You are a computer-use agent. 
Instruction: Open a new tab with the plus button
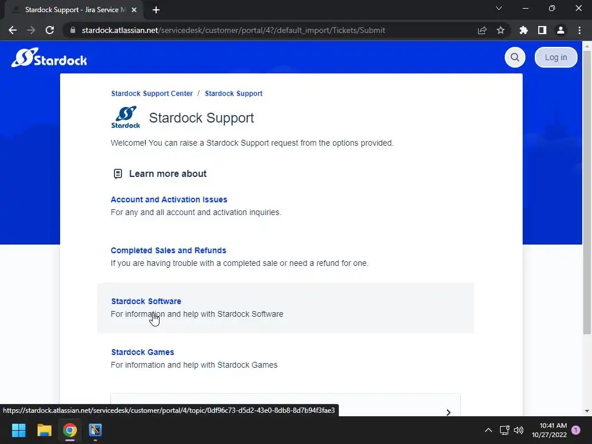[156, 10]
